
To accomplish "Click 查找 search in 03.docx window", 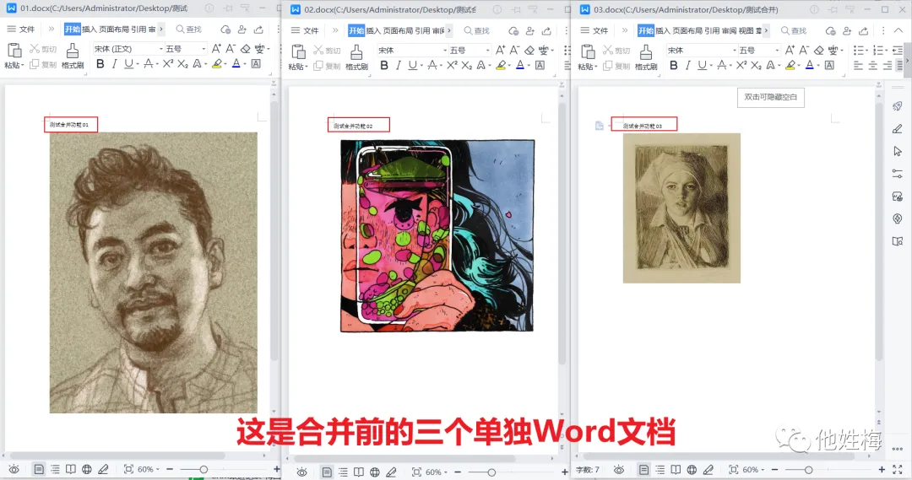I will (794, 30).
